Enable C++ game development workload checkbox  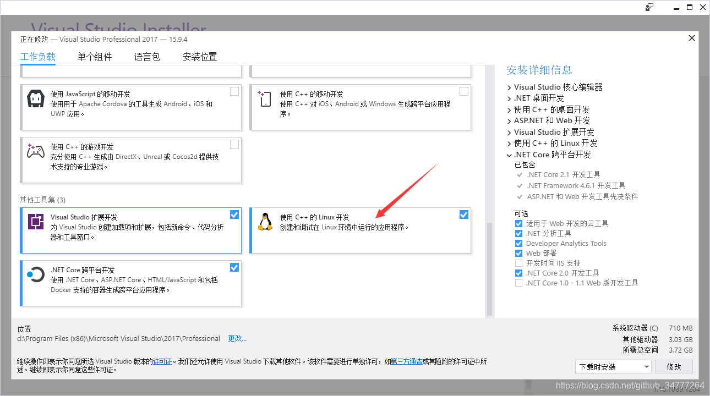point(234,144)
